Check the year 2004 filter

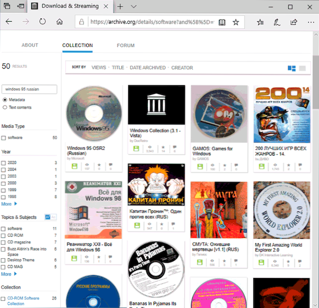pyautogui.click(x=3, y=170)
